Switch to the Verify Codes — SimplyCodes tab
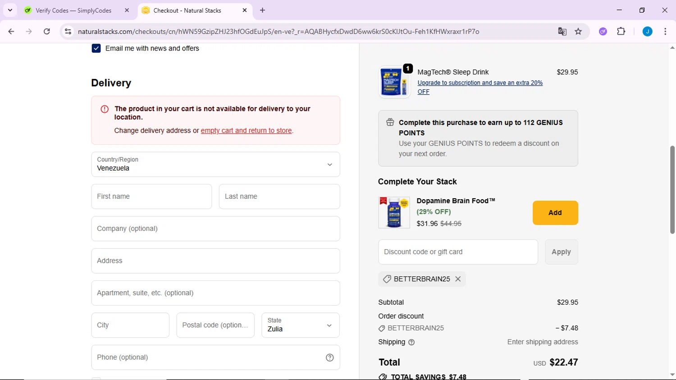This screenshot has height=380, width=676. (x=73, y=10)
